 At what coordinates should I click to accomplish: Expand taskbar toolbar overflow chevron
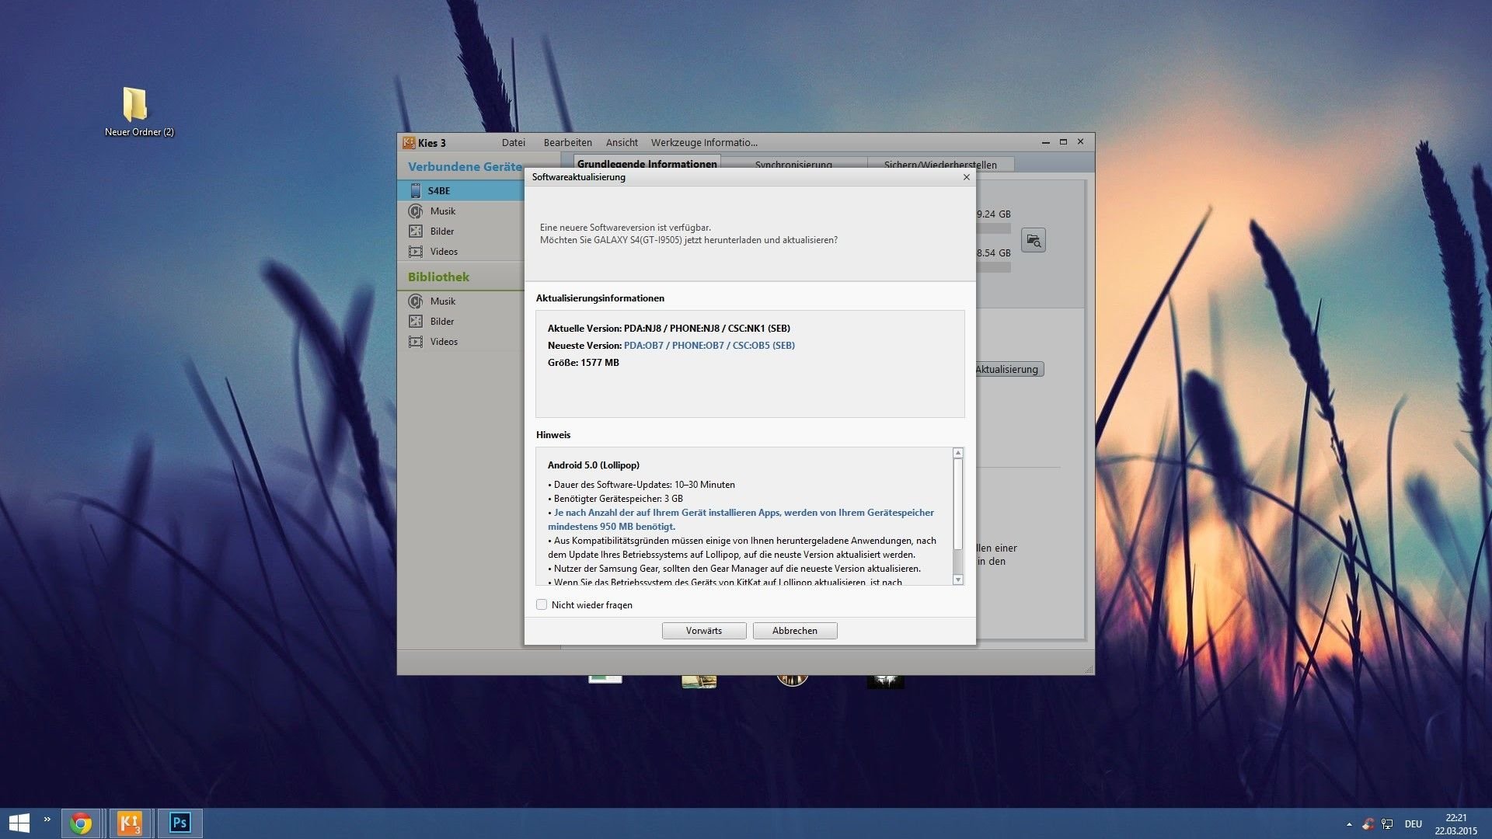click(47, 820)
